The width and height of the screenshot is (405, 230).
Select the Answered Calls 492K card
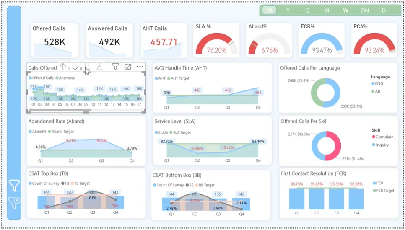coord(109,40)
